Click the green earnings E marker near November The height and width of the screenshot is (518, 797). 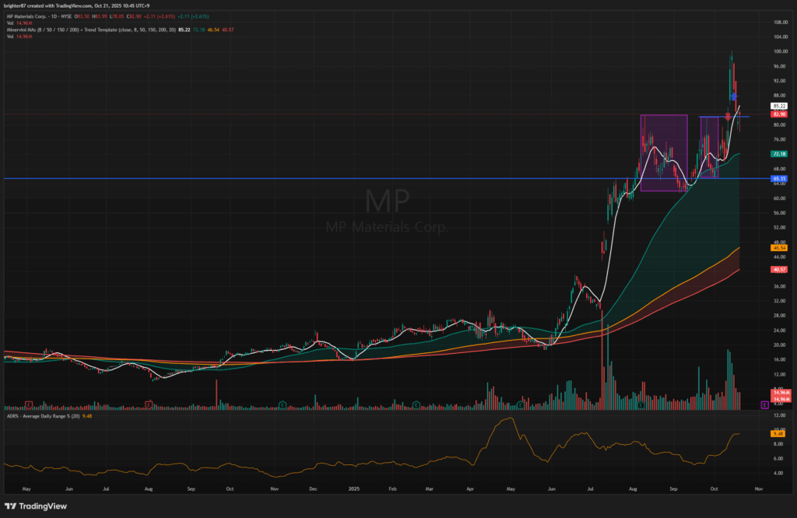click(281, 404)
